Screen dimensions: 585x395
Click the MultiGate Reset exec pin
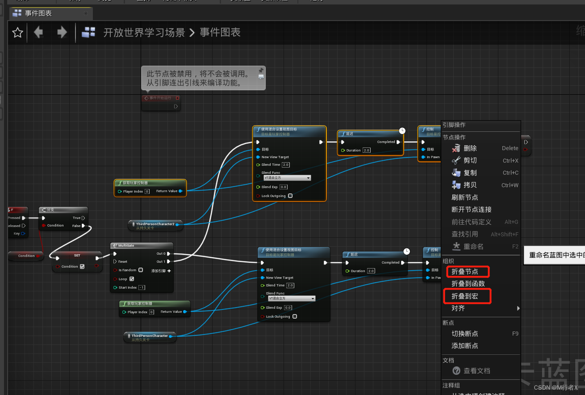coord(115,261)
